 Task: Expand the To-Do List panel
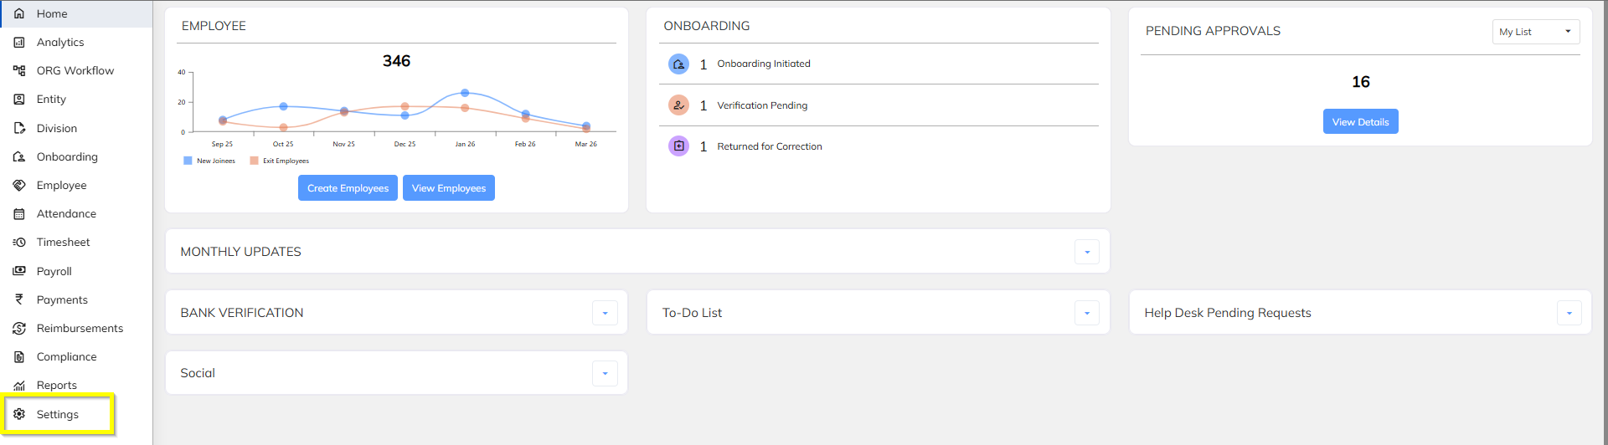1086,313
